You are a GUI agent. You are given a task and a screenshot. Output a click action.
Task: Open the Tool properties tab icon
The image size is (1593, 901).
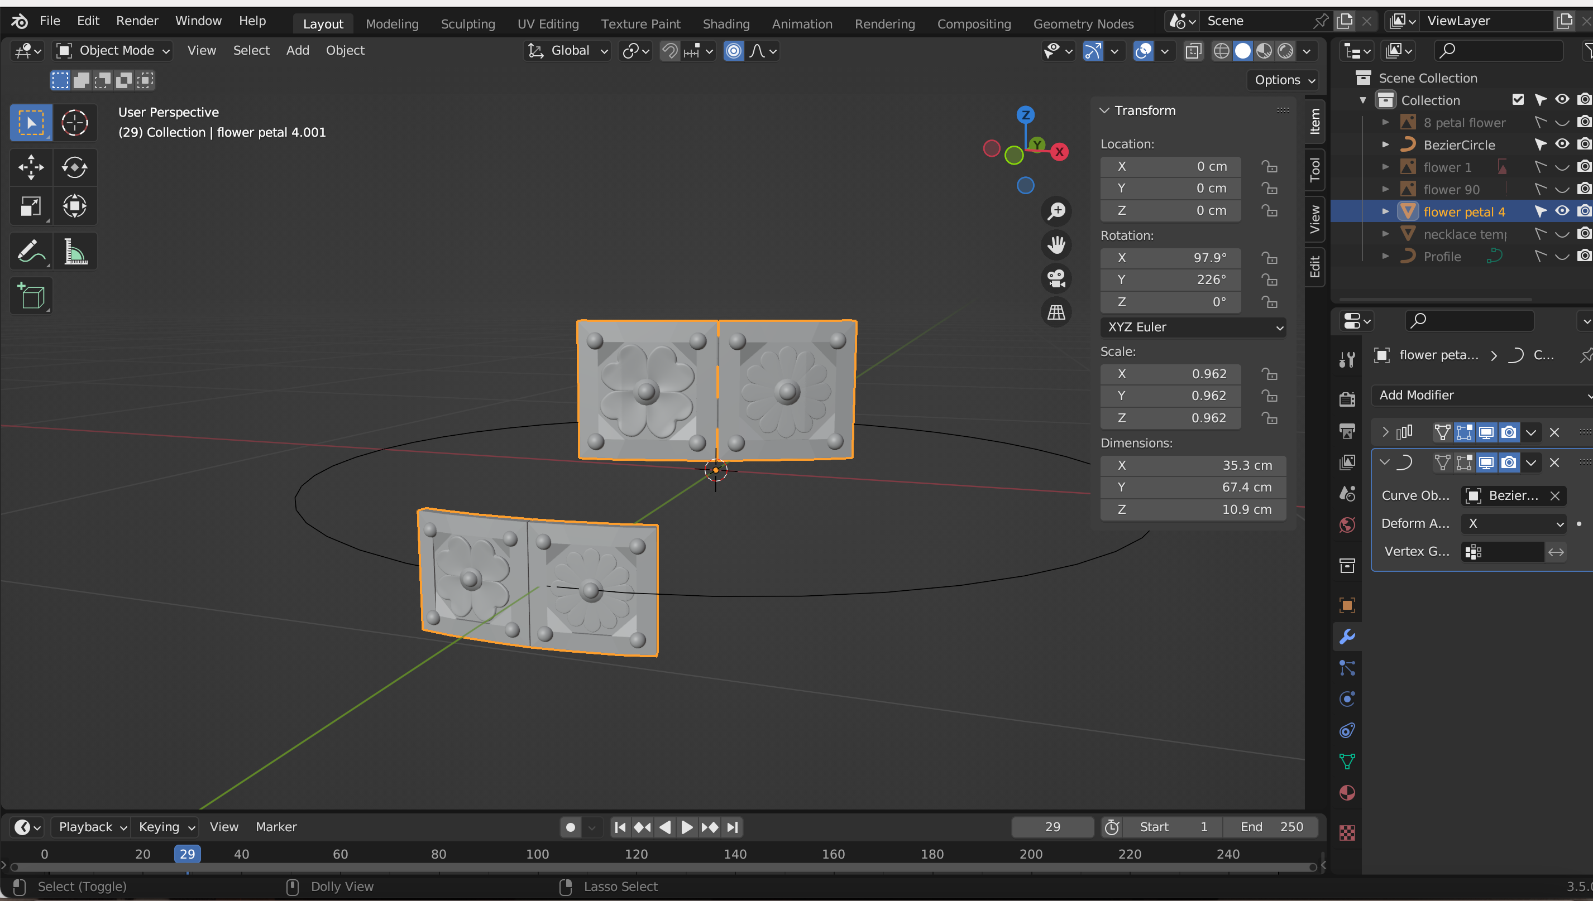tap(1347, 359)
